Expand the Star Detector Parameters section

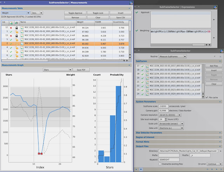[178, 133]
